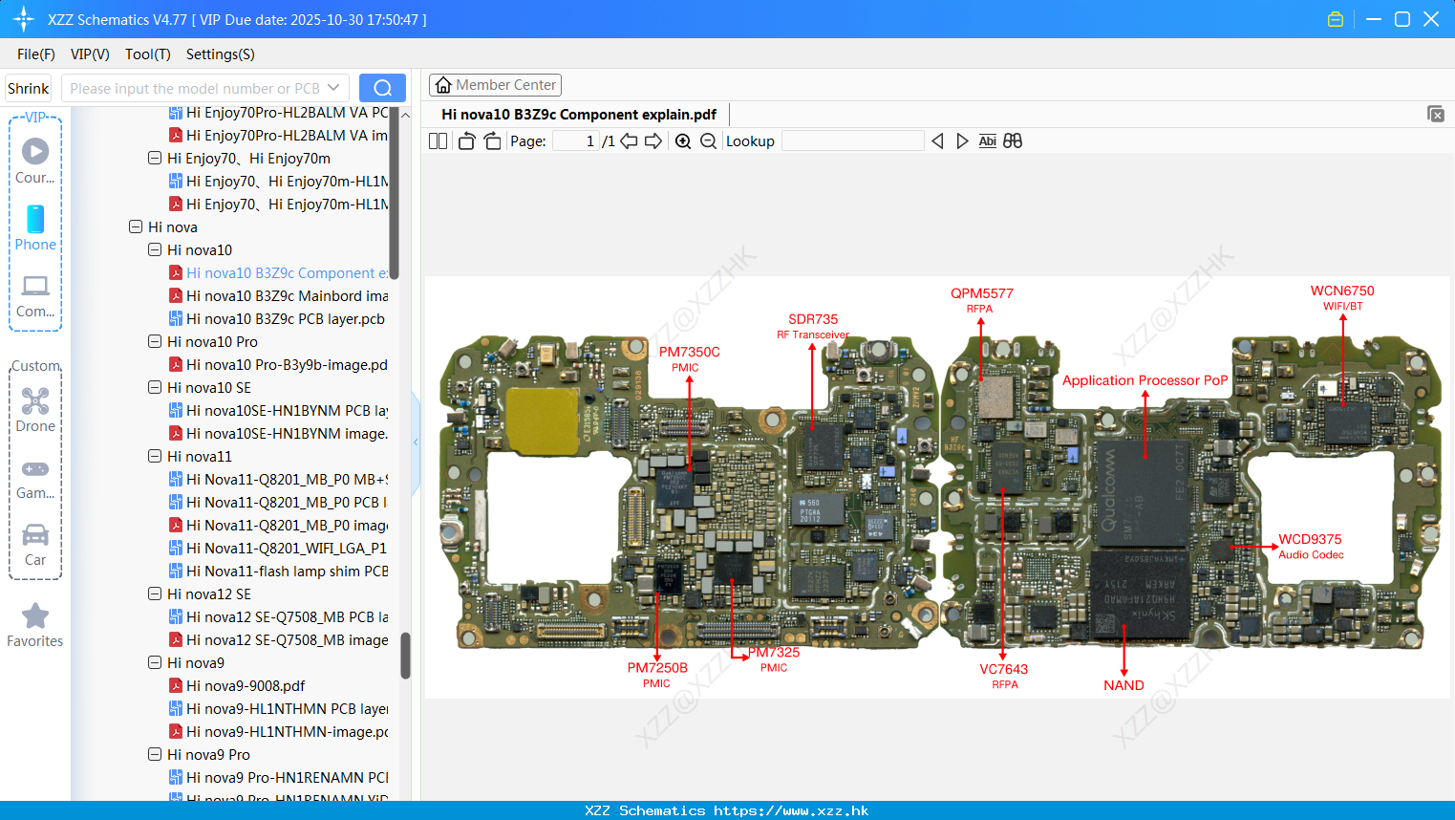Screen dimensions: 1455x820
Task: Open the Settings(S) menu
Action: pos(221,54)
